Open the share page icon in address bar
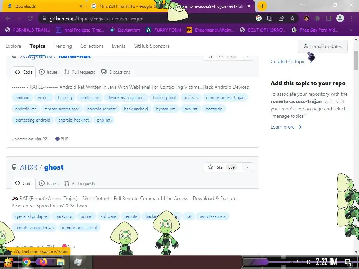 click(281, 19)
